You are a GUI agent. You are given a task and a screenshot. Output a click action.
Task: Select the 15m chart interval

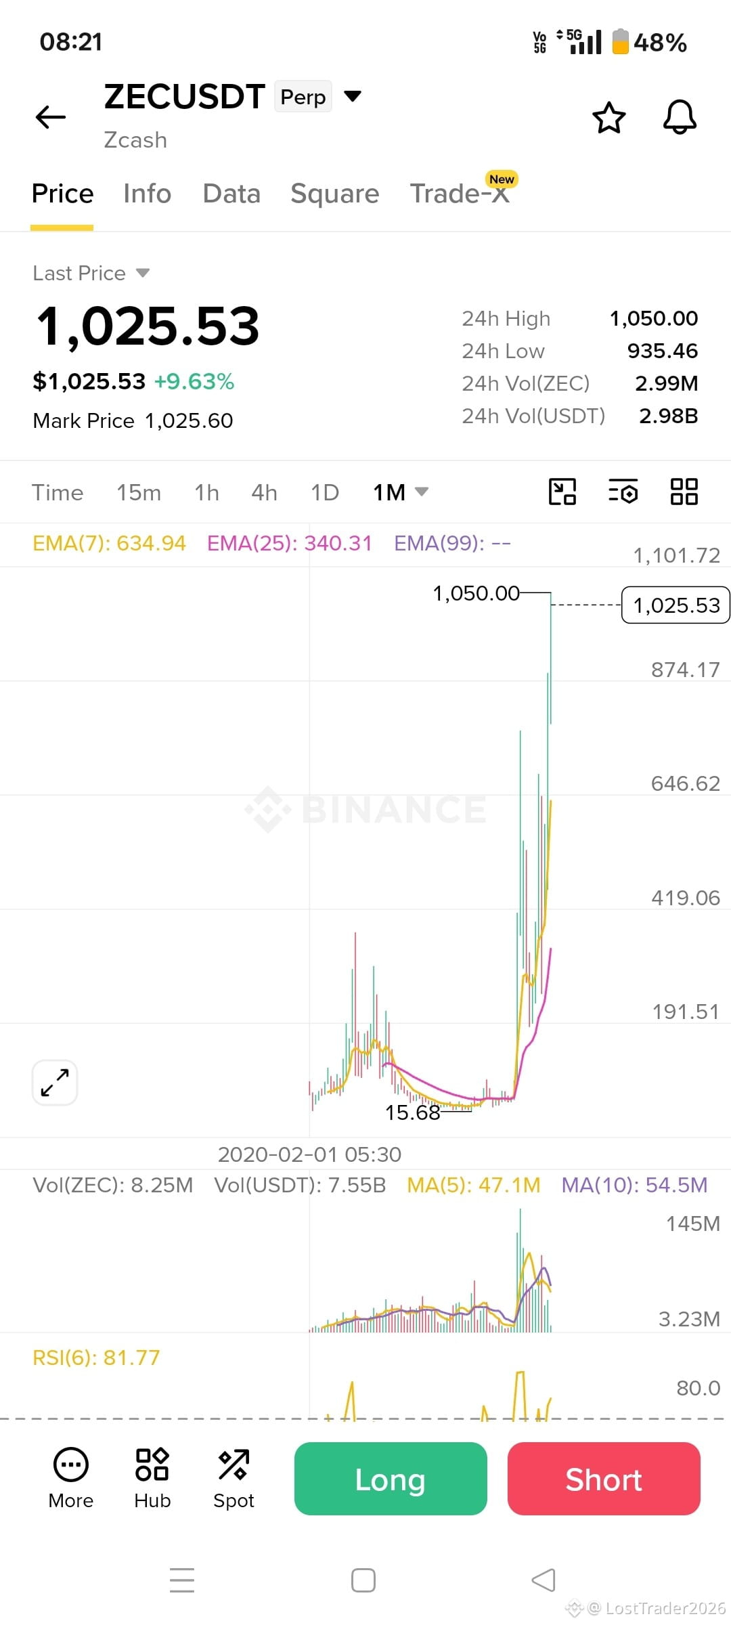point(139,492)
